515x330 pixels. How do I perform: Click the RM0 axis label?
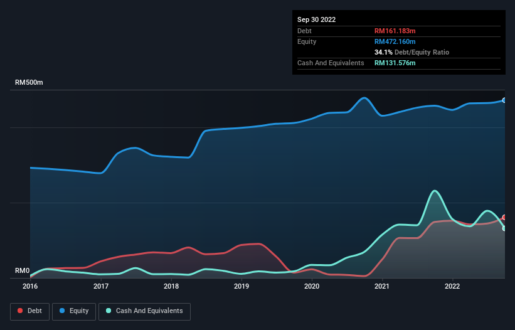click(x=22, y=270)
